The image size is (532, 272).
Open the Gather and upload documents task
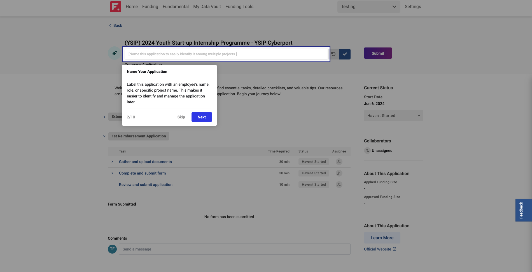tap(145, 162)
